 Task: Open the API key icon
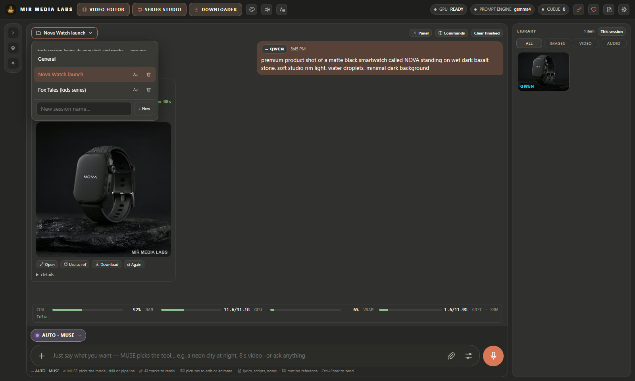579,10
